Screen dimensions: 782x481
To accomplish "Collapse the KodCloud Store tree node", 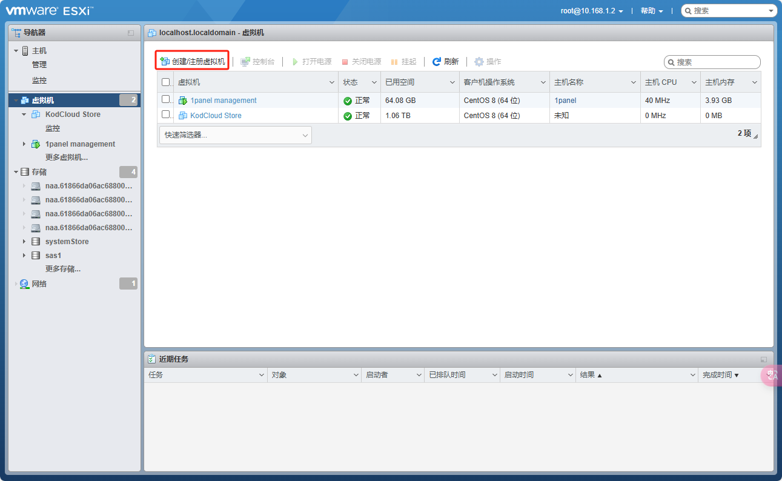I will tap(24, 114).
